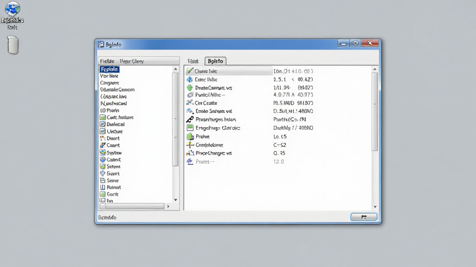This screenshot has height=267, width=476.
Task: Click the greyed-out icon in the last right-hand row
Action: coord(190,161)
